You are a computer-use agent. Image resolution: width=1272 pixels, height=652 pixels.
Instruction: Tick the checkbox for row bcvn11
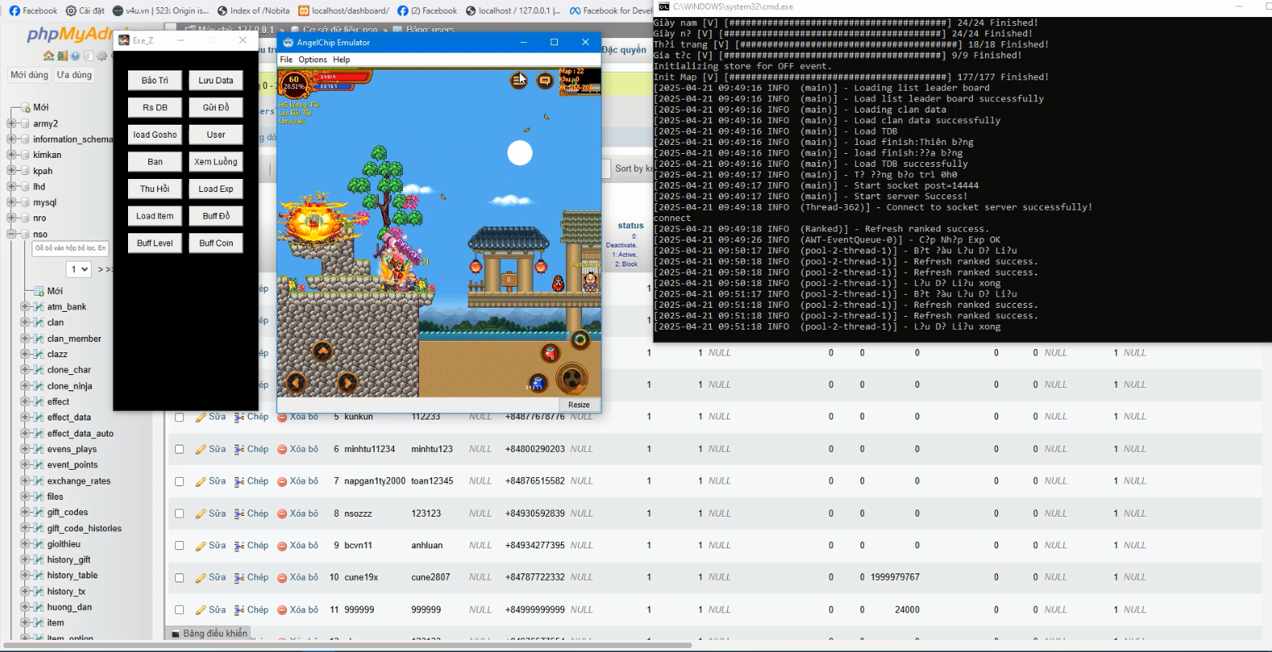point(179,545)
